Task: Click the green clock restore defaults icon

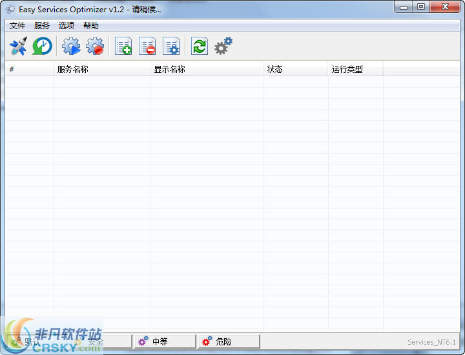Action: pyautogui.click(x=42, y=46)
